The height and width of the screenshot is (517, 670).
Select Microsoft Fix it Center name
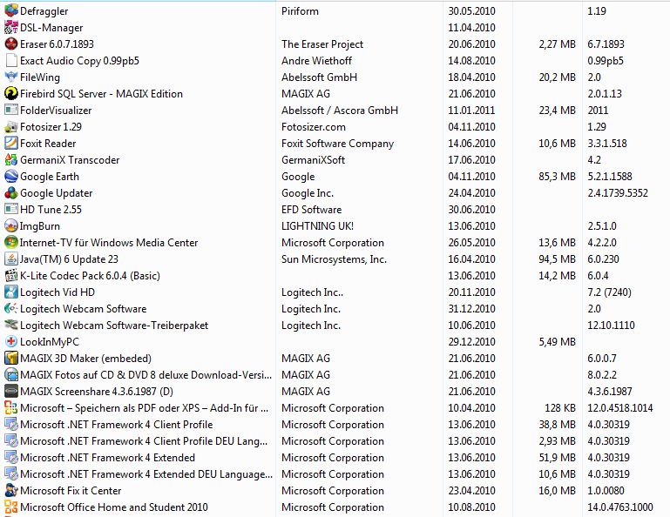71,491
